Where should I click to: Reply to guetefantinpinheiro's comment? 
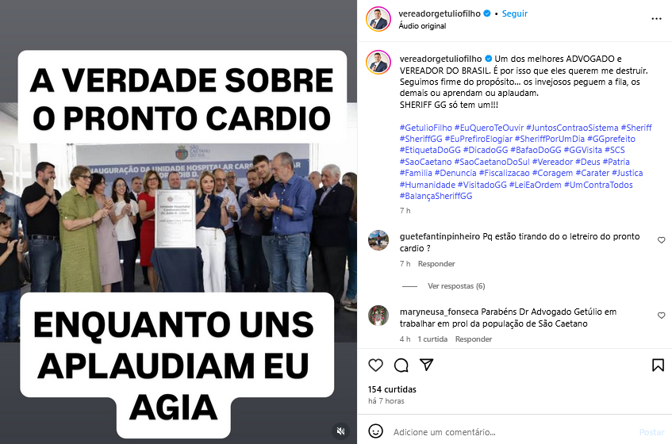(x=436, y=264)
